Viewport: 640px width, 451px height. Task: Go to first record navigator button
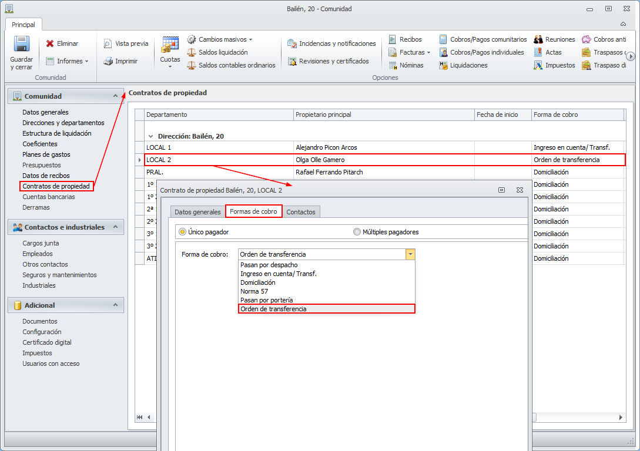coord(140,417)
